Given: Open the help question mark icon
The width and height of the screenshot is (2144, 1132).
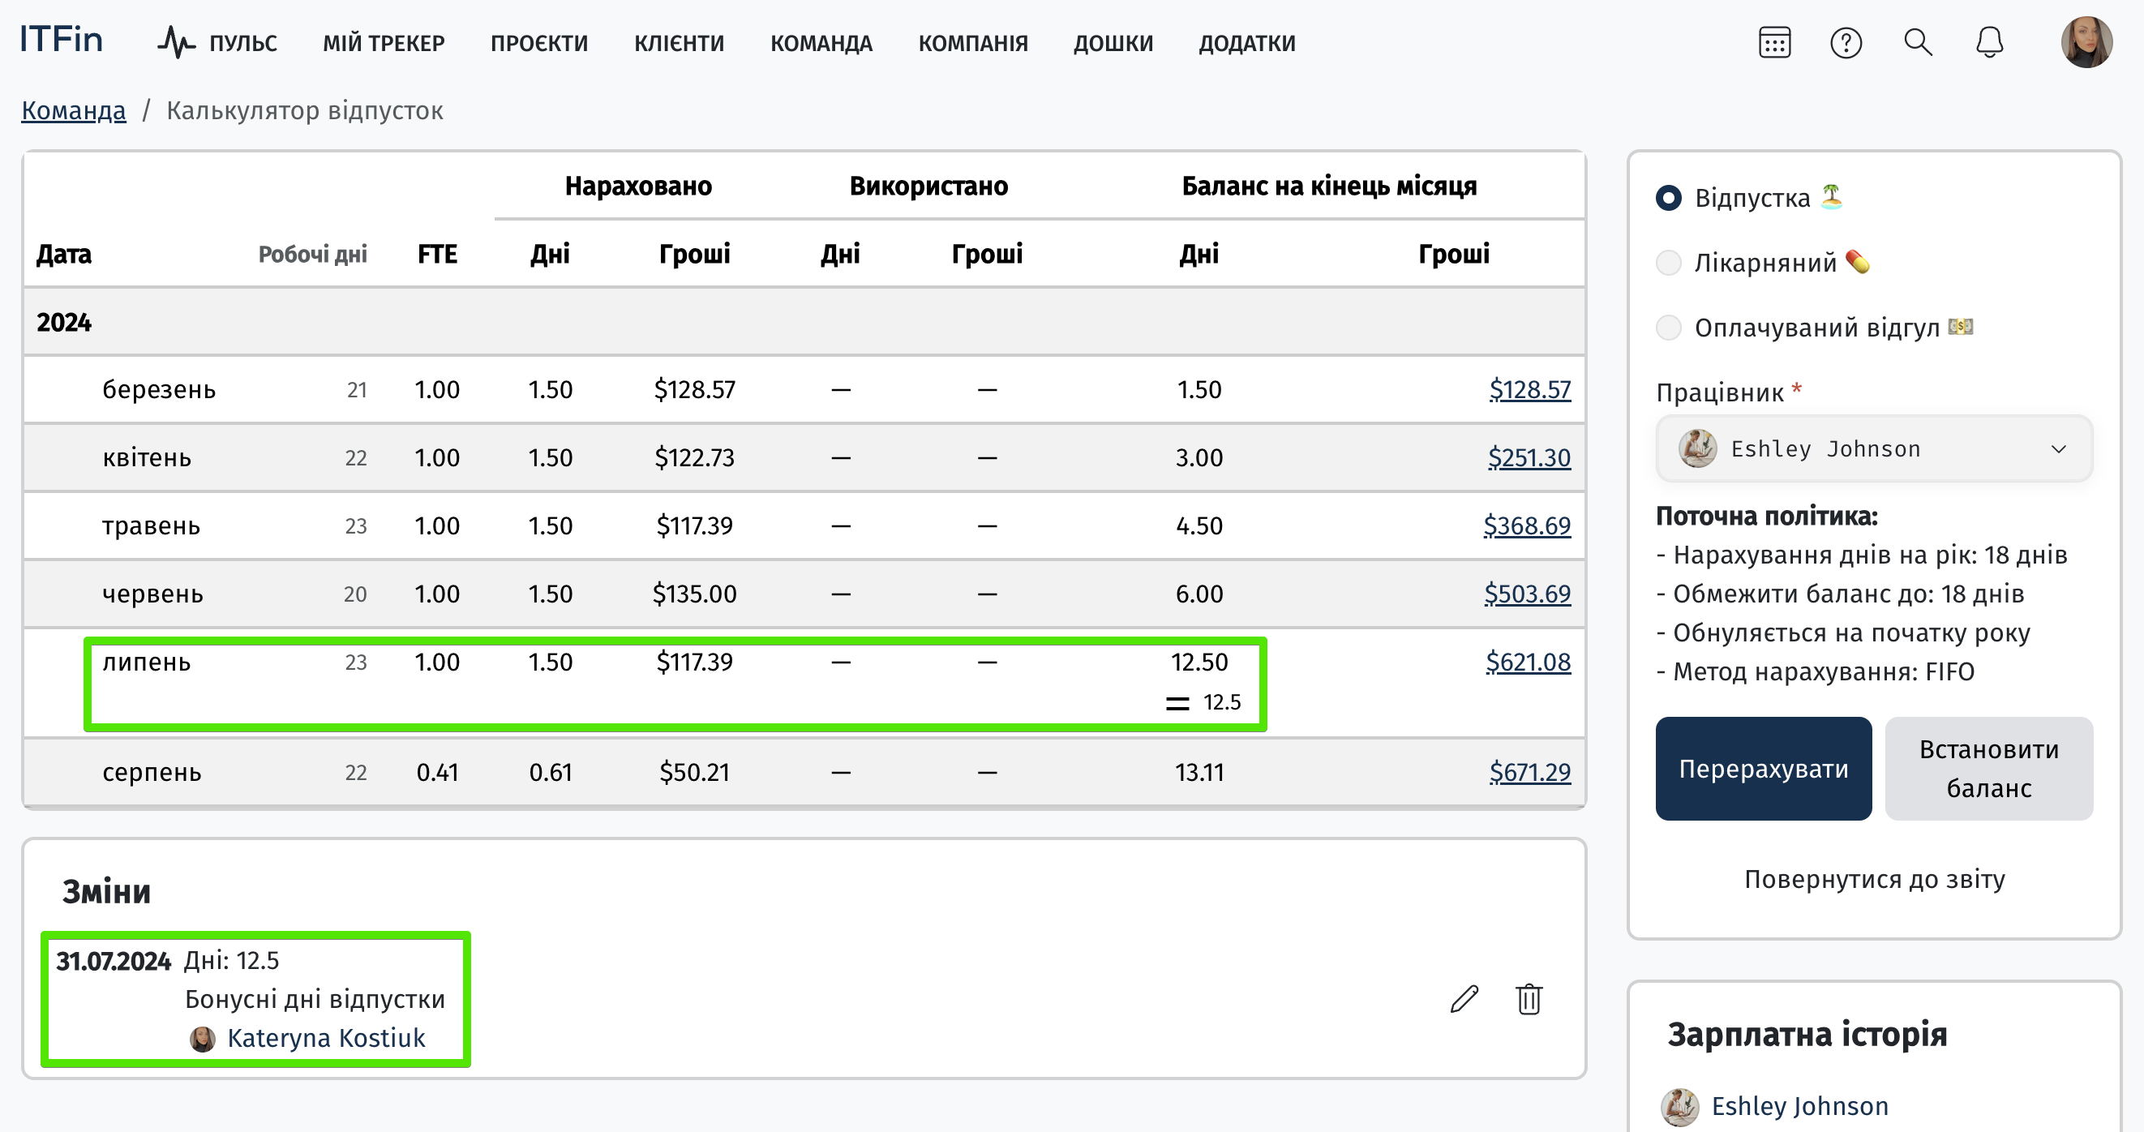Looking at the screenshot, I should pos(1846,42).
